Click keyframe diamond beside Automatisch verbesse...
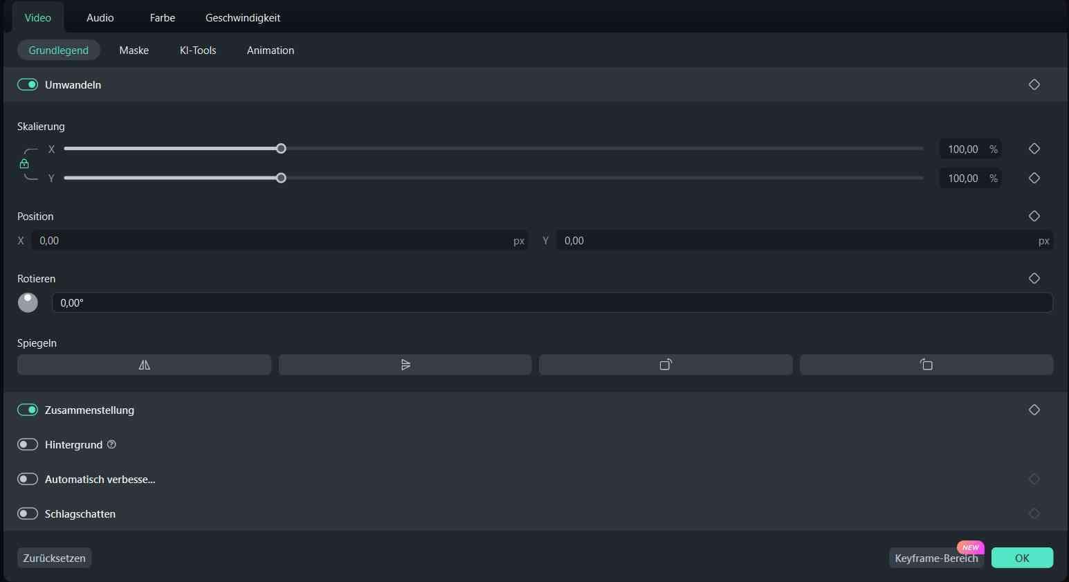The height and width of the screenshot is (582, 1069). [x=1034, y=479]
